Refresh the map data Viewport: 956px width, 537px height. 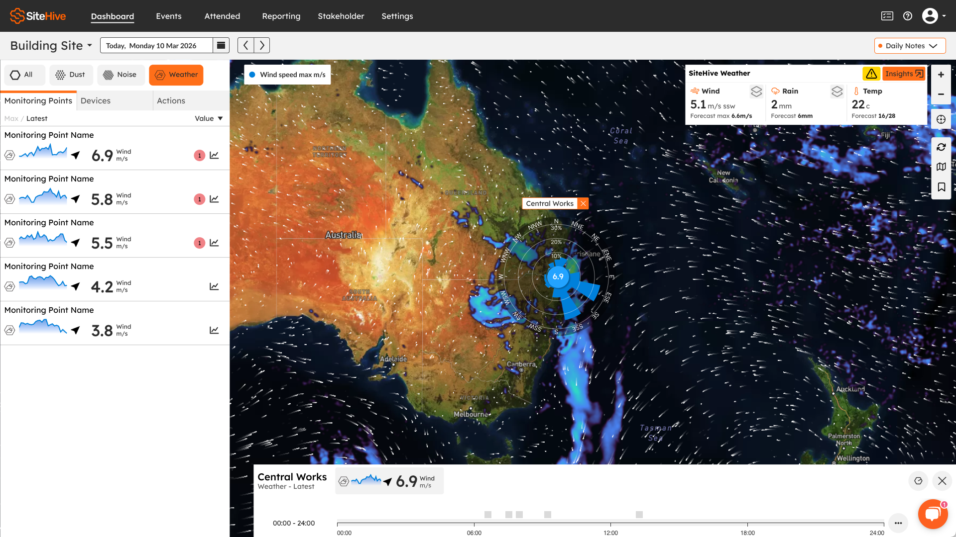click(x=941, y=147)
